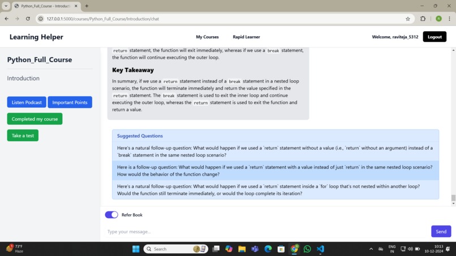Viewport: 456px width, 256px height.
Task: Click the Take a test button
Action: point(23,136)
